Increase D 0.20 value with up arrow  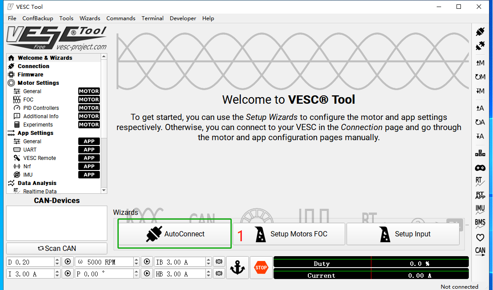click(57, 260)
